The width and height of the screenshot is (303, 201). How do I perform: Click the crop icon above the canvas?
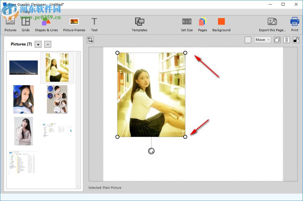90,40
